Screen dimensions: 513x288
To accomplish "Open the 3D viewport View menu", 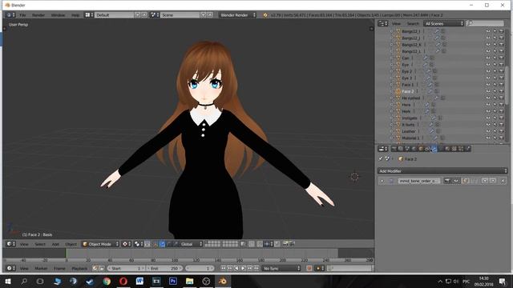I will click(x=24, y=244).
